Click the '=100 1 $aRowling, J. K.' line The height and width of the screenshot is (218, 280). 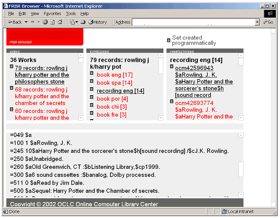tap(41, 143)
